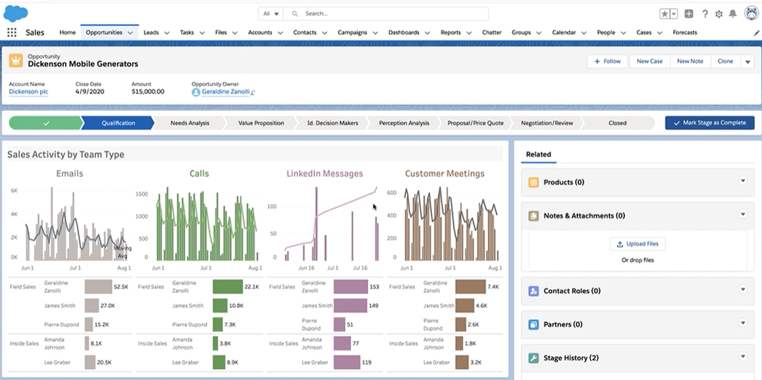Screen dimensions: 762x380
Task: Click the change owner icon beside Geraldine Zanolli
Action: tap(253, 93)
